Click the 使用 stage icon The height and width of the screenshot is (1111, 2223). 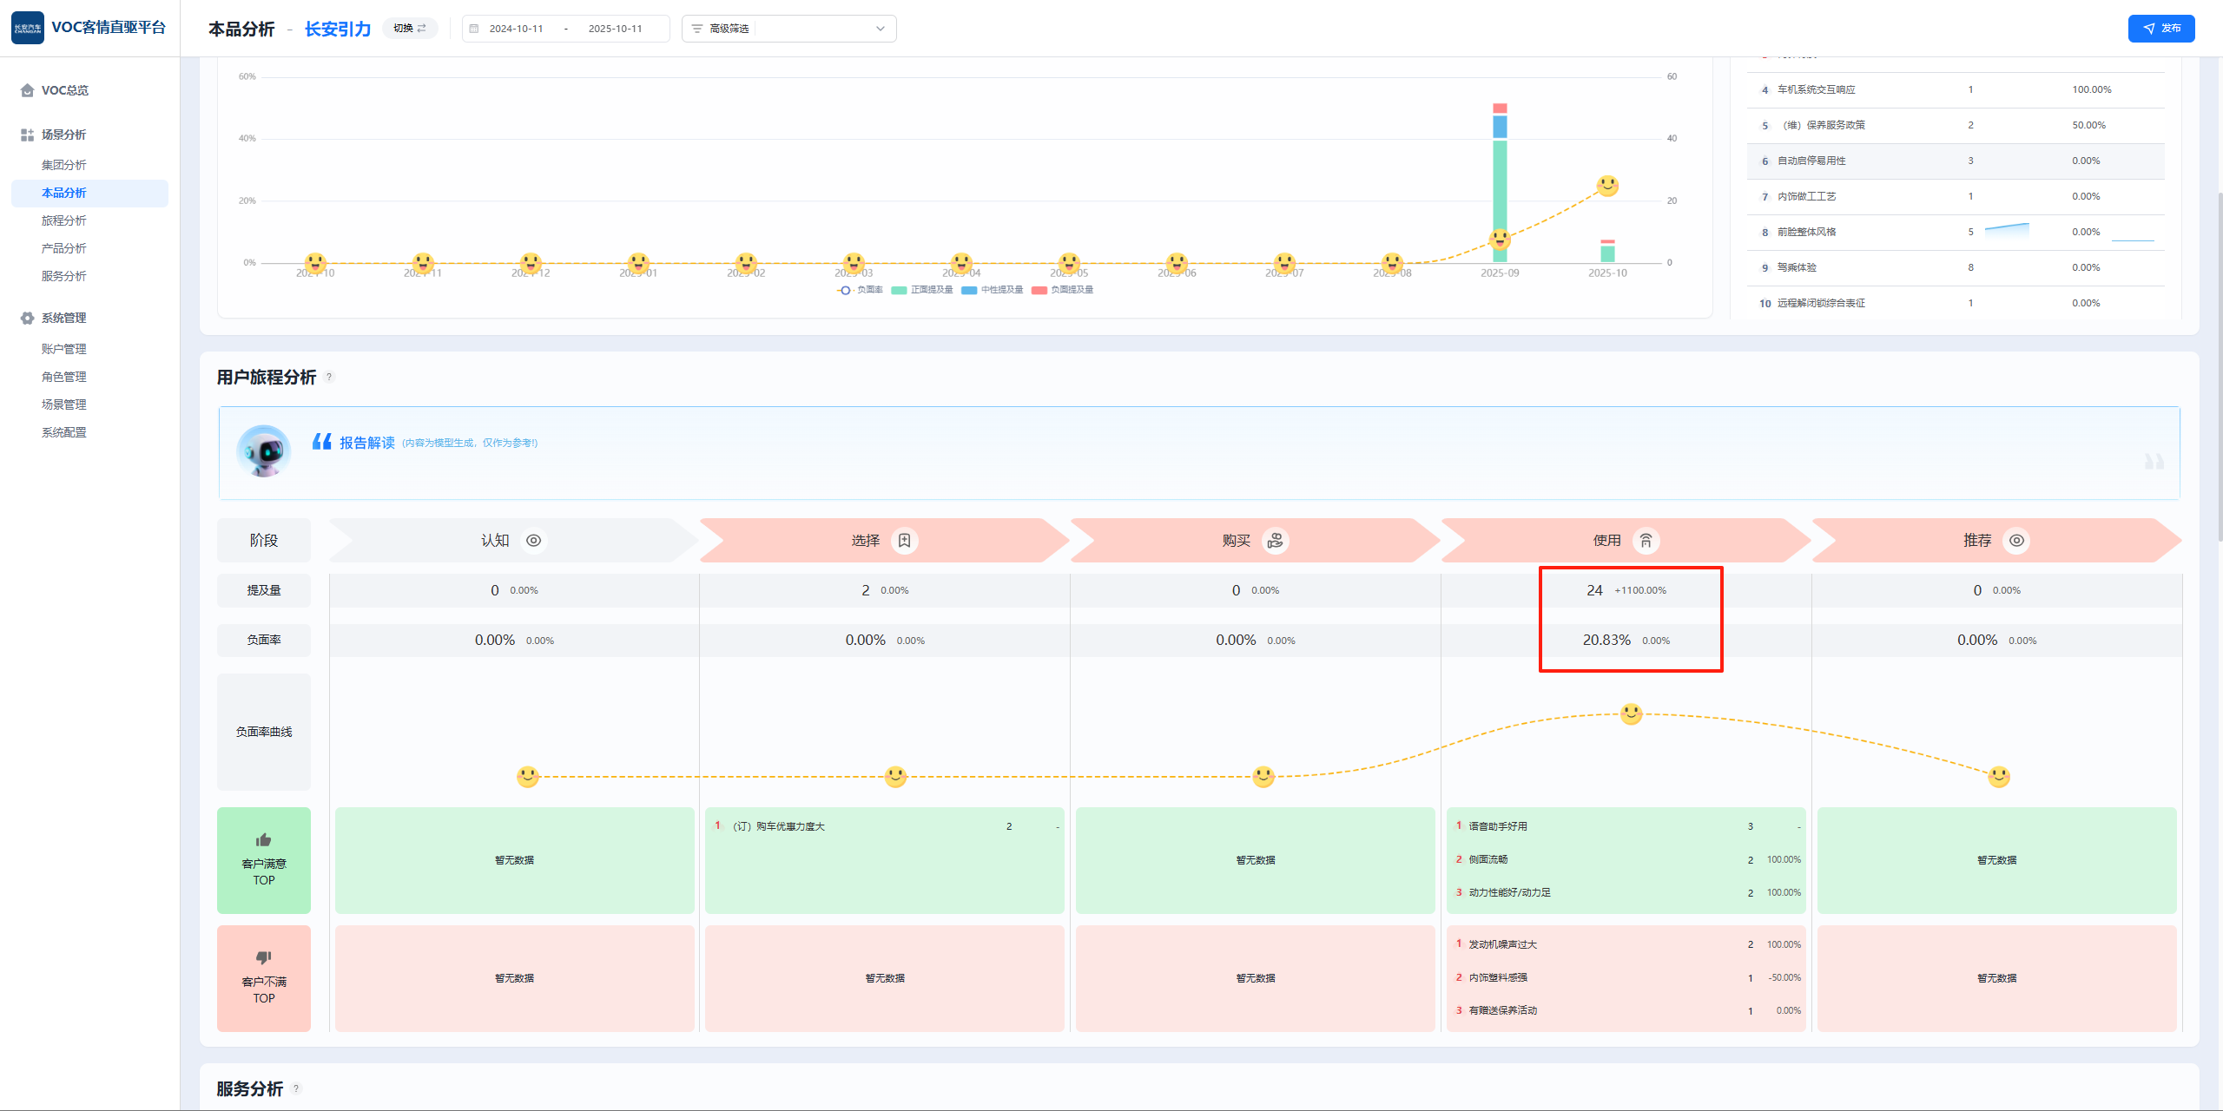[1646, 540]
